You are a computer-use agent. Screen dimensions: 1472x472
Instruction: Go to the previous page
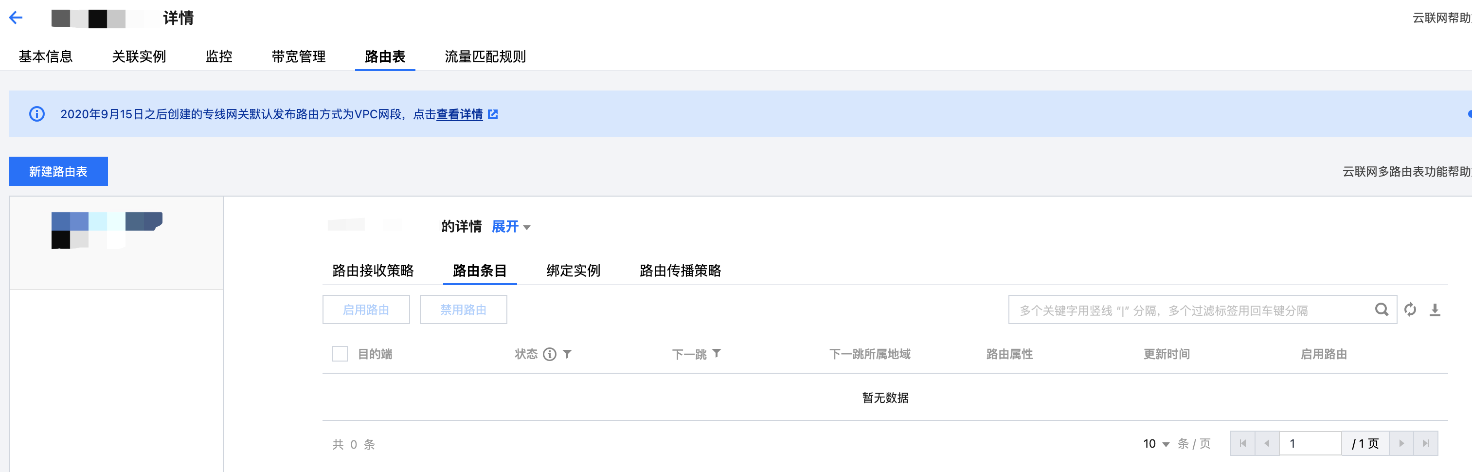tap(1267, 443)
